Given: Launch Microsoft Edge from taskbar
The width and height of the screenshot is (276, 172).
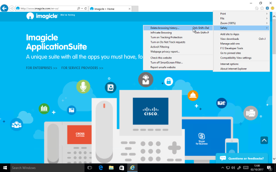Looking at the screenshot, I should pyautogui.click(x=101, y=168).
